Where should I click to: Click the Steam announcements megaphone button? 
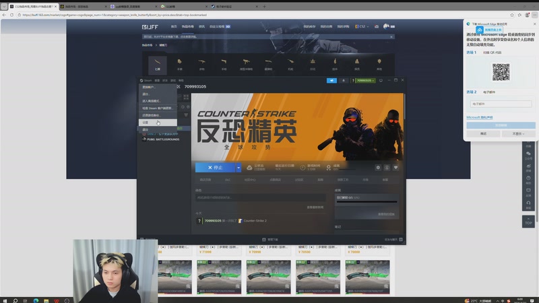(331, 80)
